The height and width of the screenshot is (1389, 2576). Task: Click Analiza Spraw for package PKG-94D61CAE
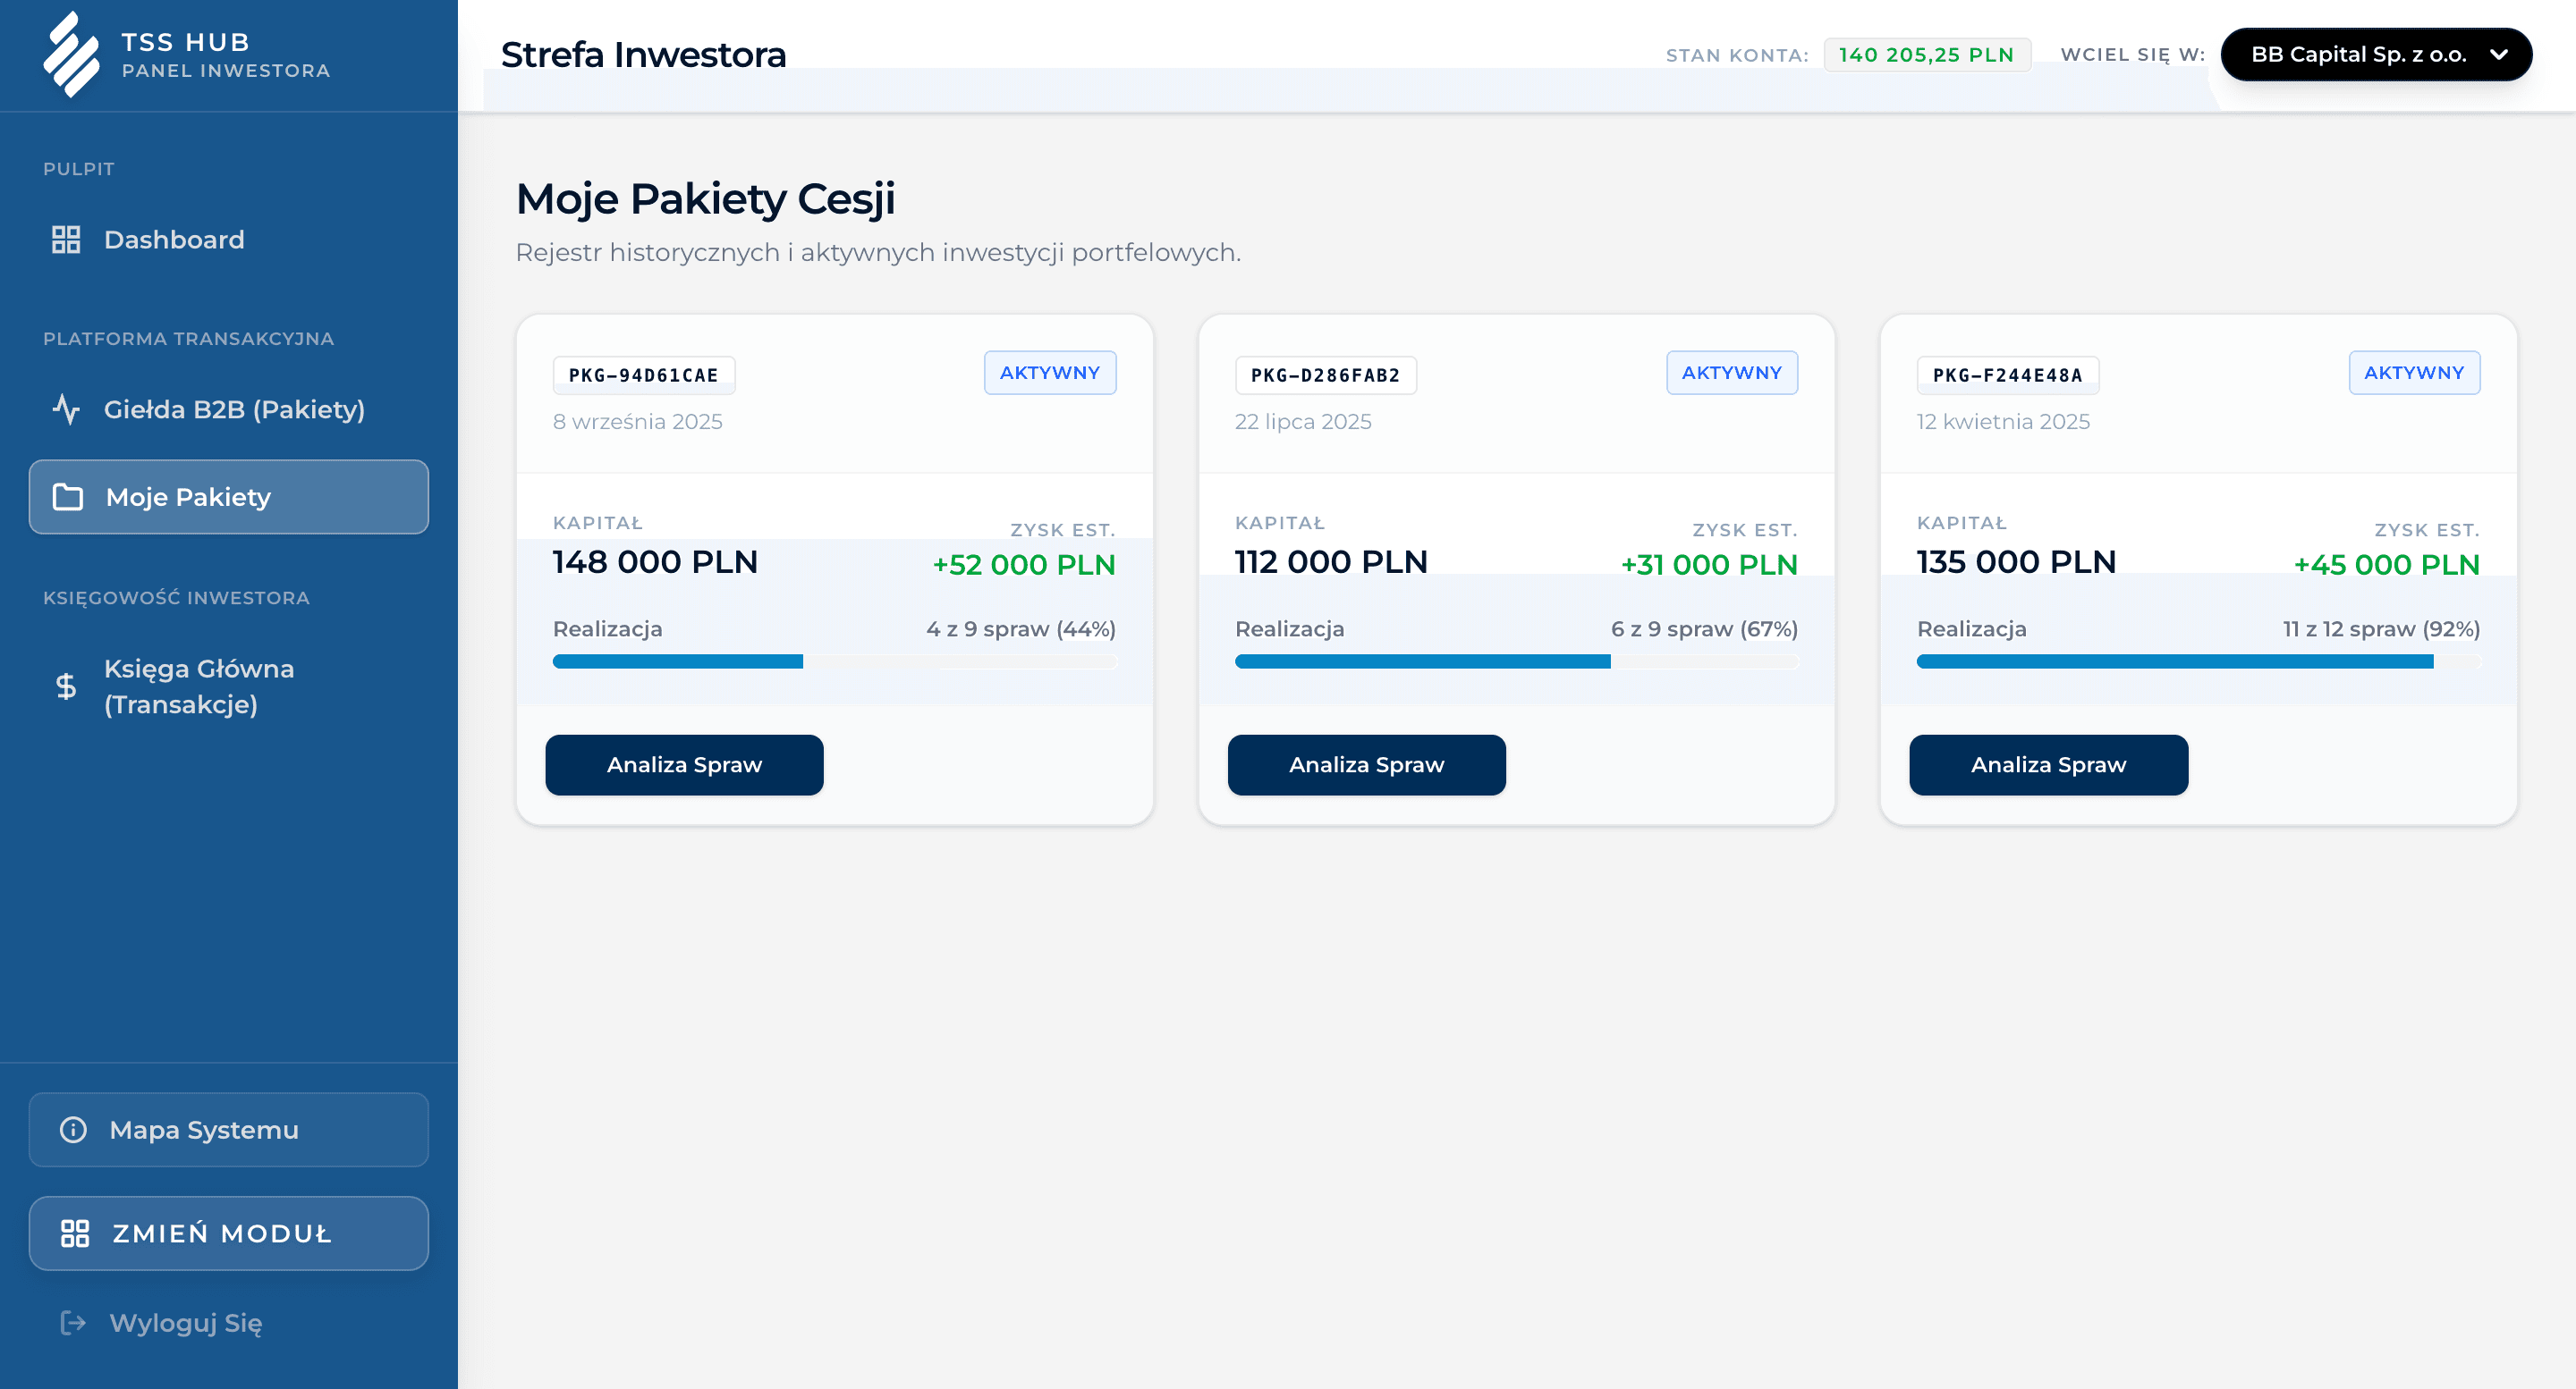(x=684, y=764)
